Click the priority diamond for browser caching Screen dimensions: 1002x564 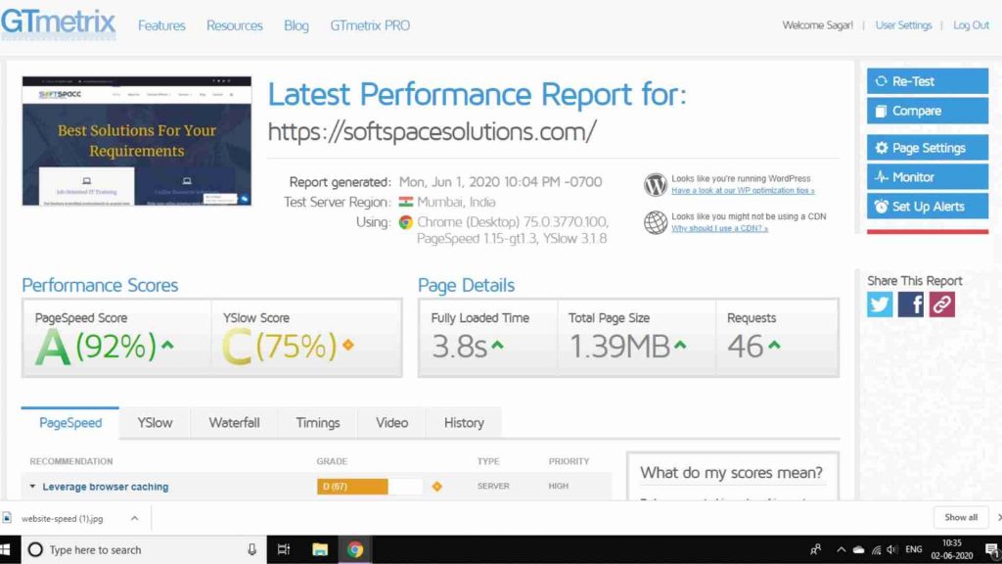tap(437, 487)
